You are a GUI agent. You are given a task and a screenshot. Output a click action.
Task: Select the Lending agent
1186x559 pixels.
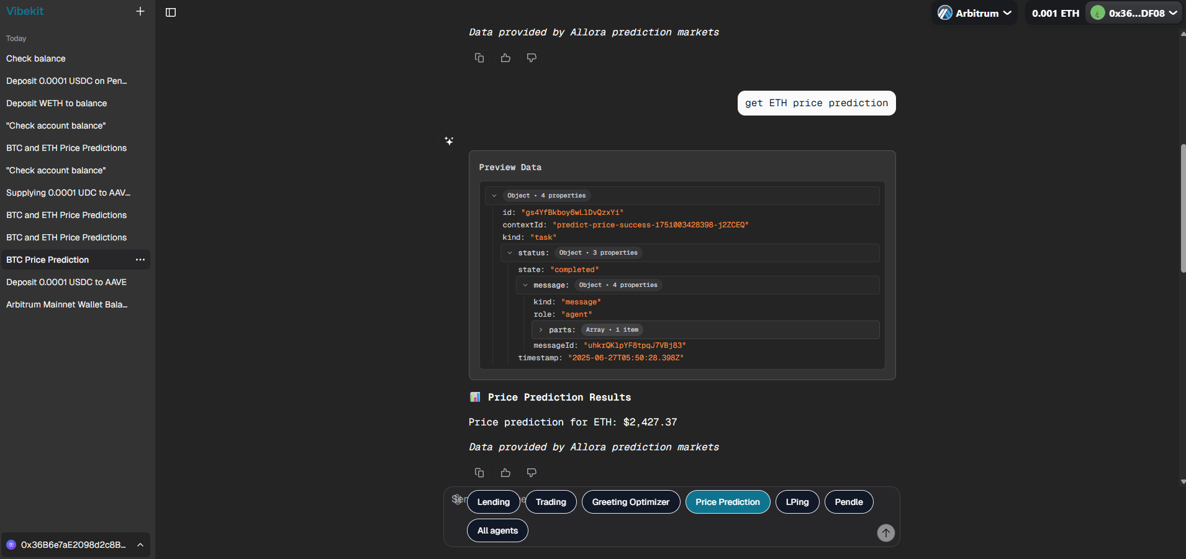pyautogui.click(x=494, y=502)
